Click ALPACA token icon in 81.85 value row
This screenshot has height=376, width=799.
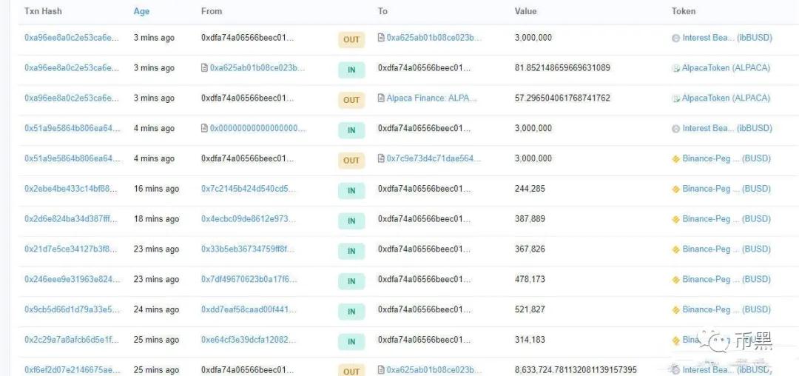[675, 68]
